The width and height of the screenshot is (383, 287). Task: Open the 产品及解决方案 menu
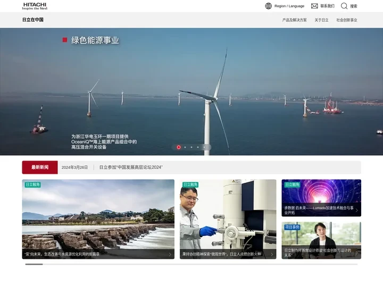pos(294,20)
